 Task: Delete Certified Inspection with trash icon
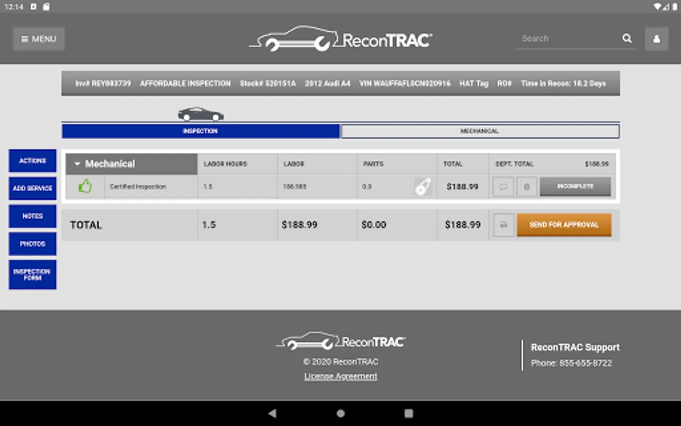click(x=526, y=186)
